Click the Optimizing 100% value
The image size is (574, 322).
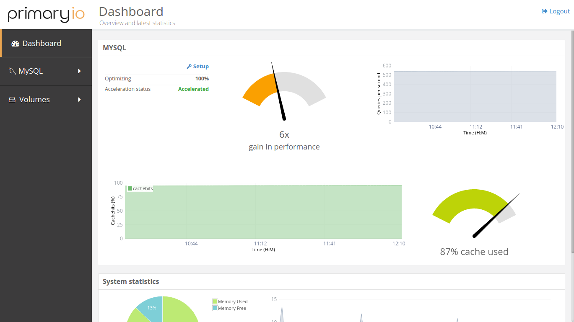click(x=202, y=79)
